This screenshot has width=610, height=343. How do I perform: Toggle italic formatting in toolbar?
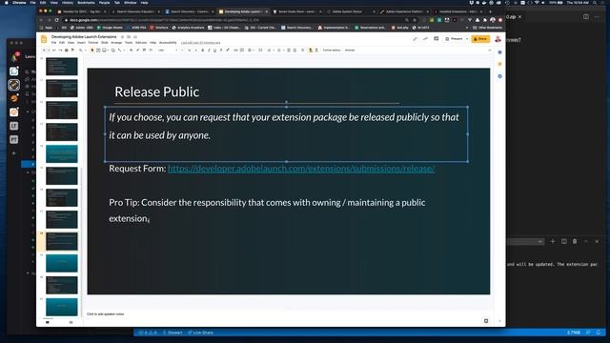(209, 50)
